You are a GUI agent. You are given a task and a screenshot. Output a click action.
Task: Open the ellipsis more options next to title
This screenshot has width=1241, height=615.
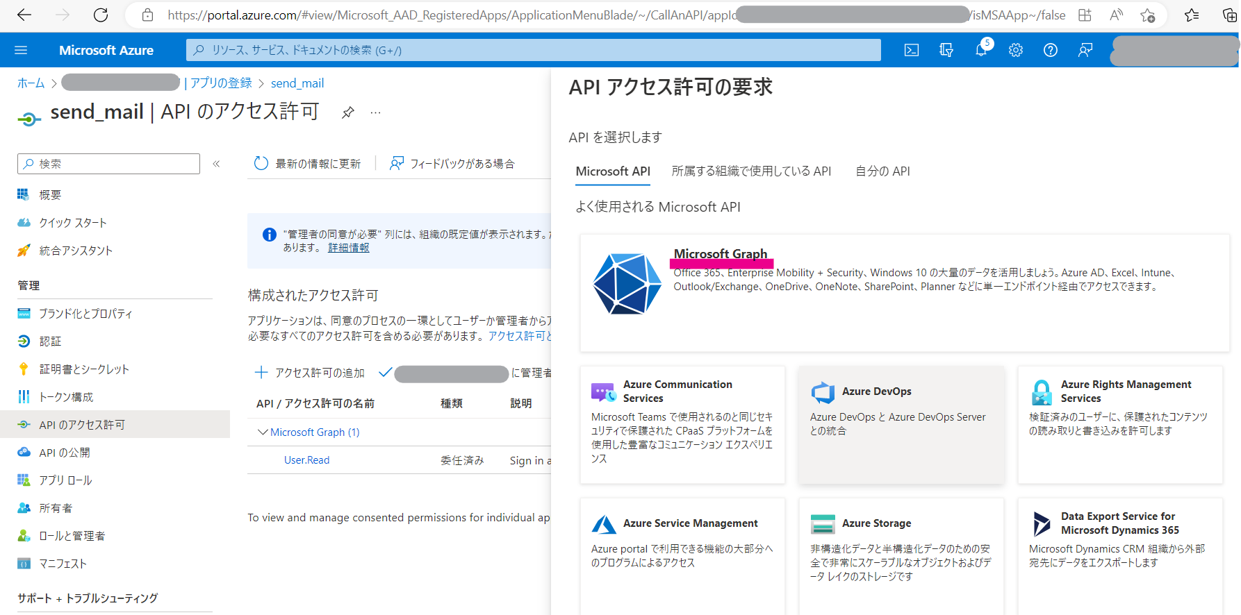pyautogui.click(x=375, y=112)
